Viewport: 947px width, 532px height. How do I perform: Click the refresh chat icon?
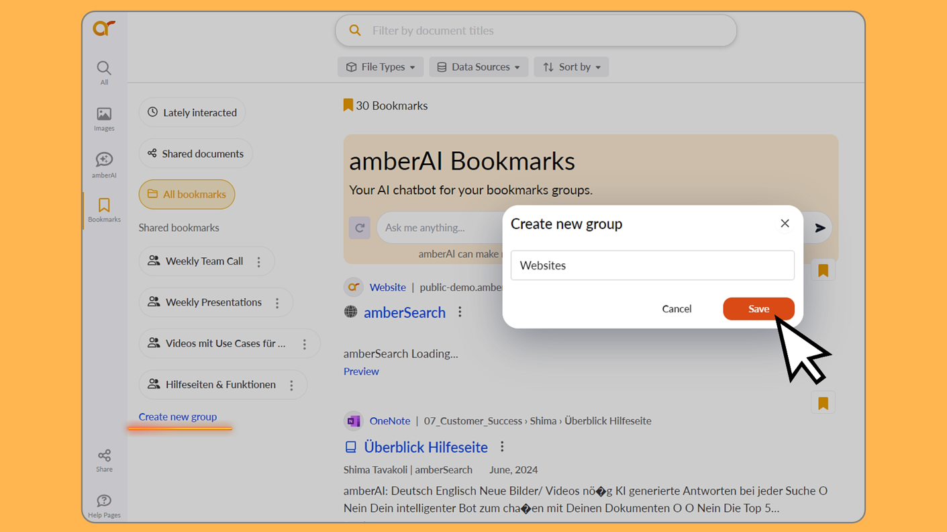[360, 228]
